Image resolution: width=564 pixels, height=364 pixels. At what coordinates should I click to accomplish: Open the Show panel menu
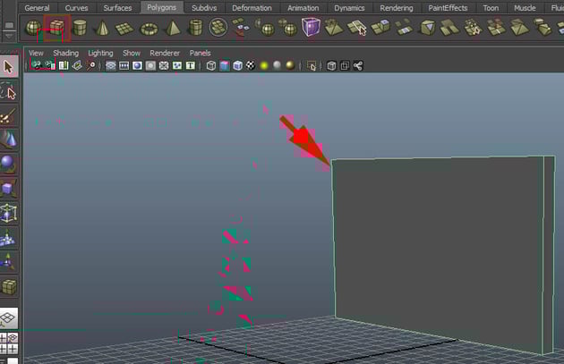click(132, 53)
